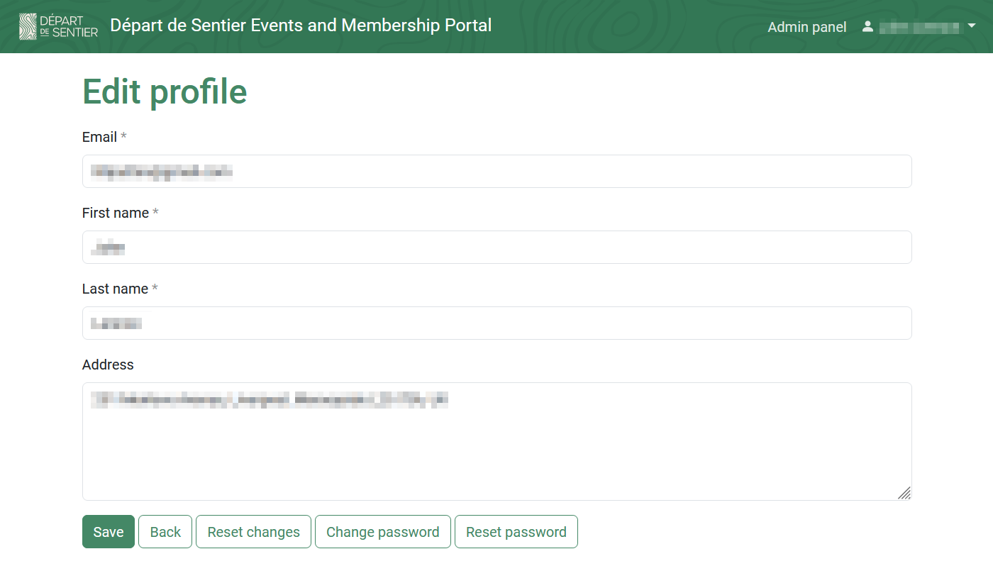Click the Reset changes button
993x566 pixels.
[253, 532]
